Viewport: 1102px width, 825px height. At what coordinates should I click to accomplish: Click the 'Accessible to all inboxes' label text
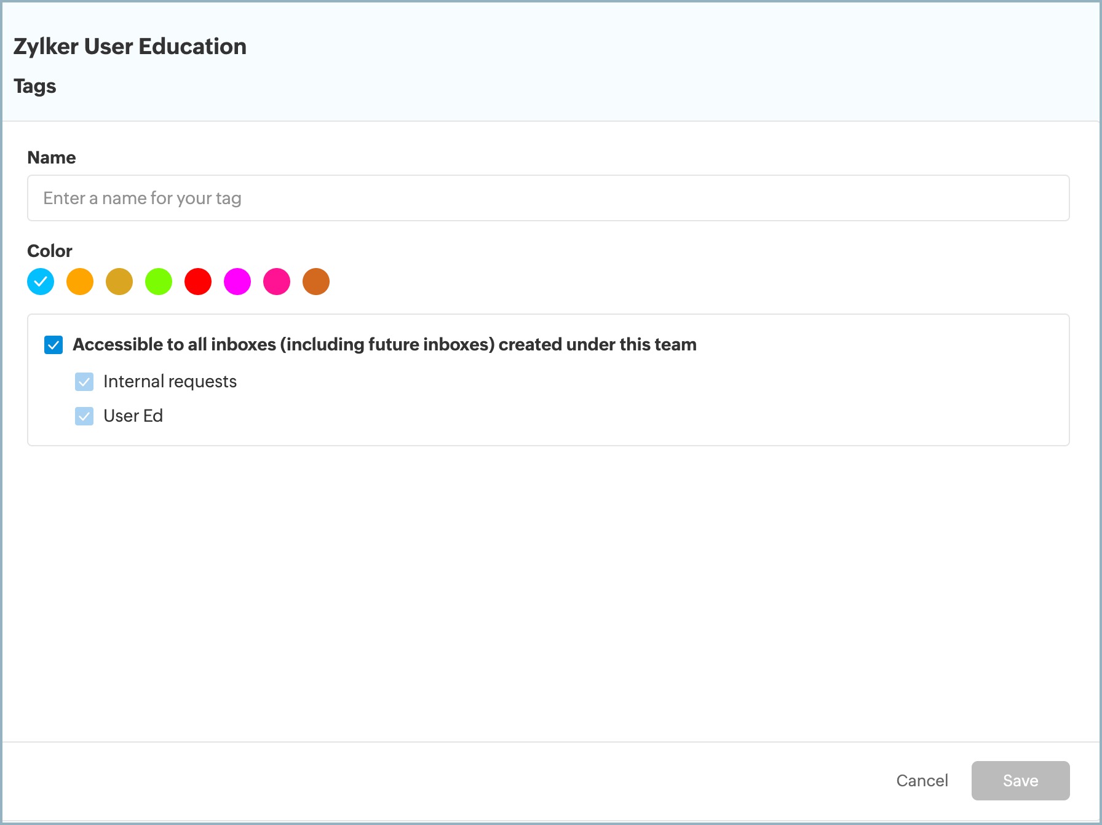384,345
